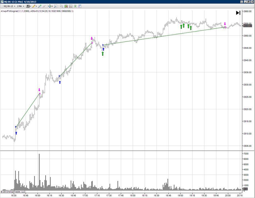Select the rightmost green up arrow near 19:15
This screenshot has width=255, height=198.
[x=191, y=28]
